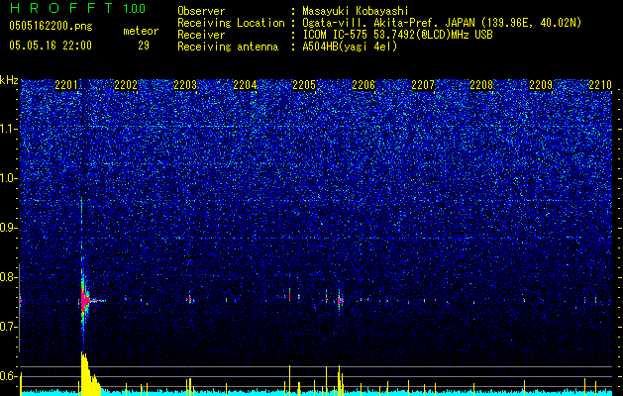Click the large meteor echo after 2201

[84, 301]
